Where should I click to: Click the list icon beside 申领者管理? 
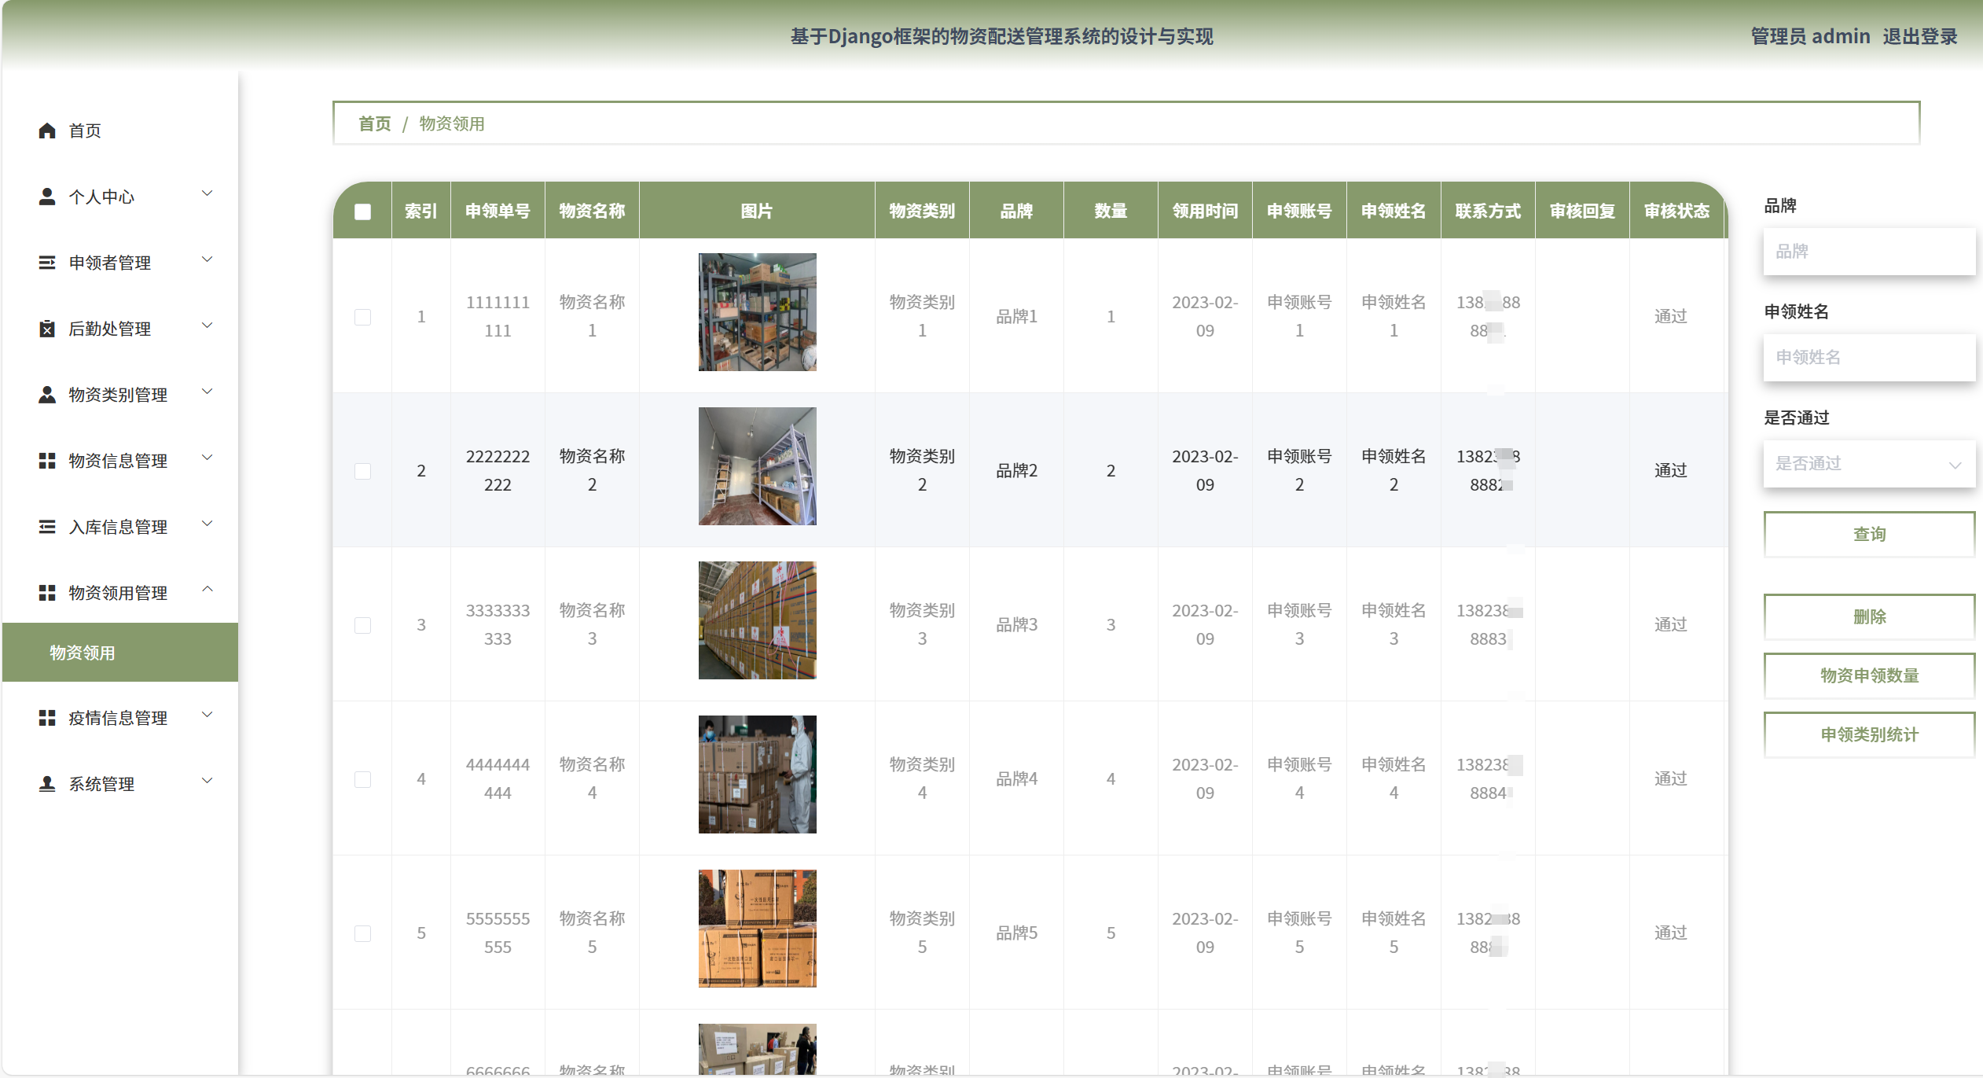[x=47, y=263]
